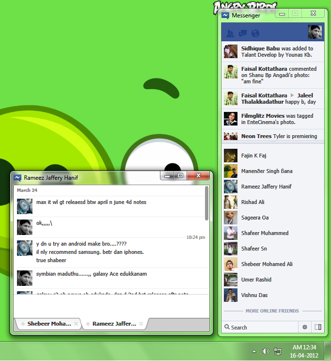
Task: Minimize the Messenger main window
Action: (282, 14)
